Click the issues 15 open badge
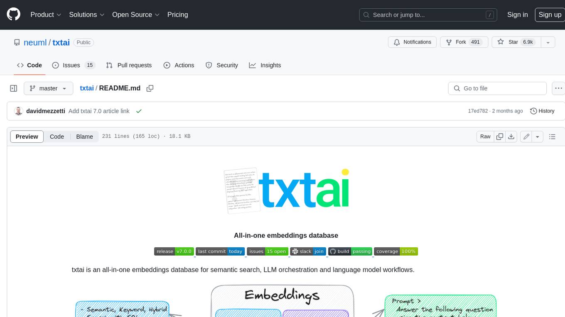The width and height of the screenshot is (565, 317). click(x=268, y=251)
